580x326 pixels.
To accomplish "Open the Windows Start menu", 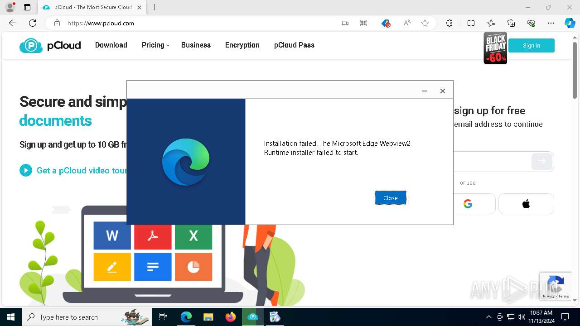I will pyautogui.click(x=11, y=317).
